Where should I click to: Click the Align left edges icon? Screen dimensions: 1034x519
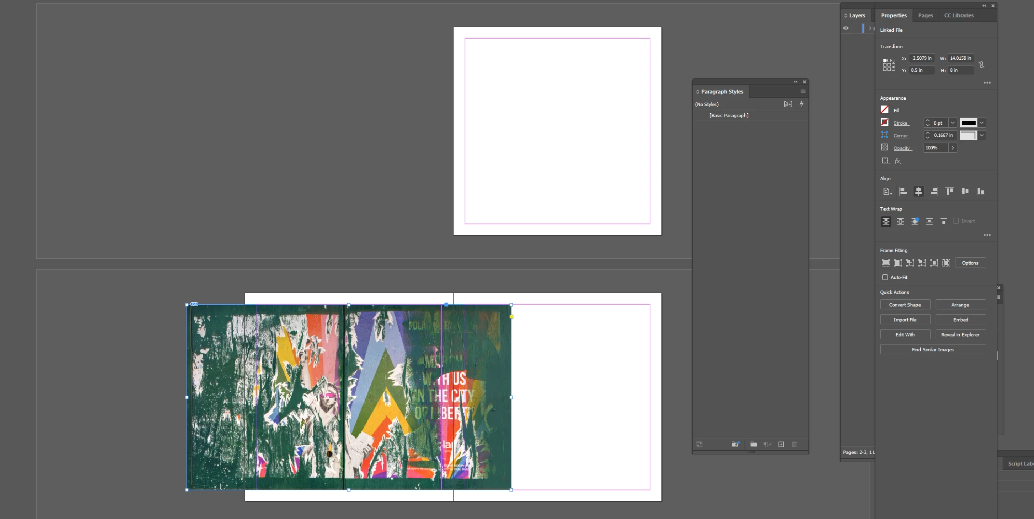click(903, 191)
